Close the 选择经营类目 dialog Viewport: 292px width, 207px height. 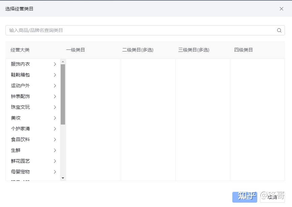click(x=282, y=9)
